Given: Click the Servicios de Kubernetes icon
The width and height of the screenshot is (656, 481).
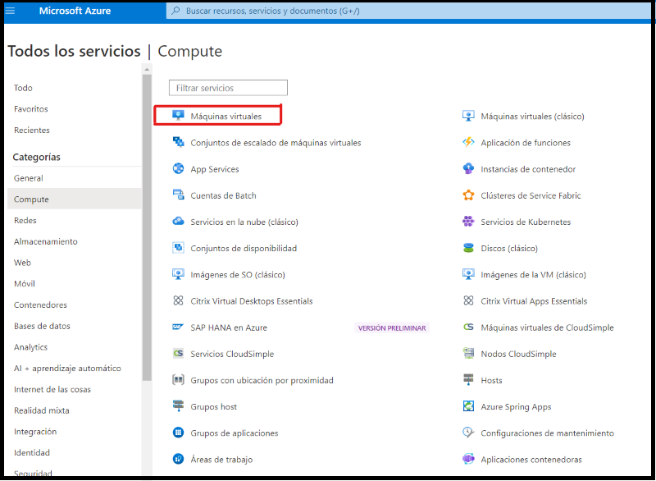Looking at the screenshot, I should [x=468, y=221].
